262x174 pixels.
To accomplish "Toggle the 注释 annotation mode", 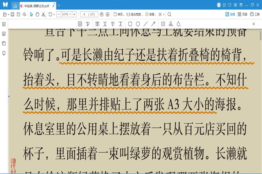I will coord(230,14).
